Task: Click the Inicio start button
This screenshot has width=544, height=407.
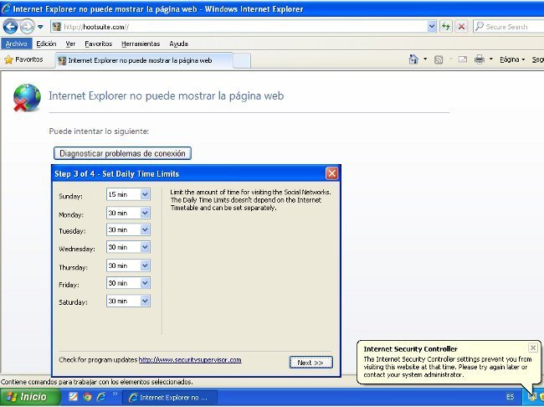Action: pyautogui.click(x=30, y=397)
